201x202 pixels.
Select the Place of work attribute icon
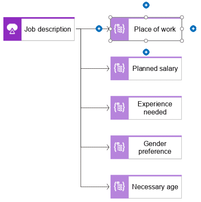point(120,29)
